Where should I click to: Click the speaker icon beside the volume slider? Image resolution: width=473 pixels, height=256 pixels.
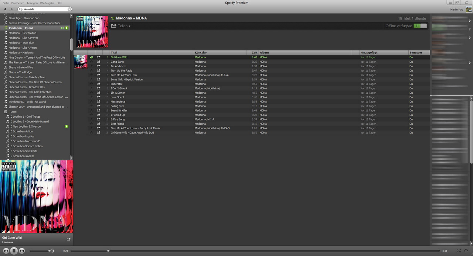[x=52, y=251]
